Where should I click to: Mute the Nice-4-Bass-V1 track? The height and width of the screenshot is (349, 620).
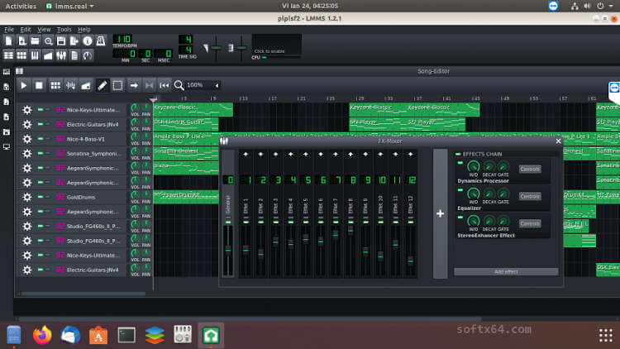click(41, 139)
